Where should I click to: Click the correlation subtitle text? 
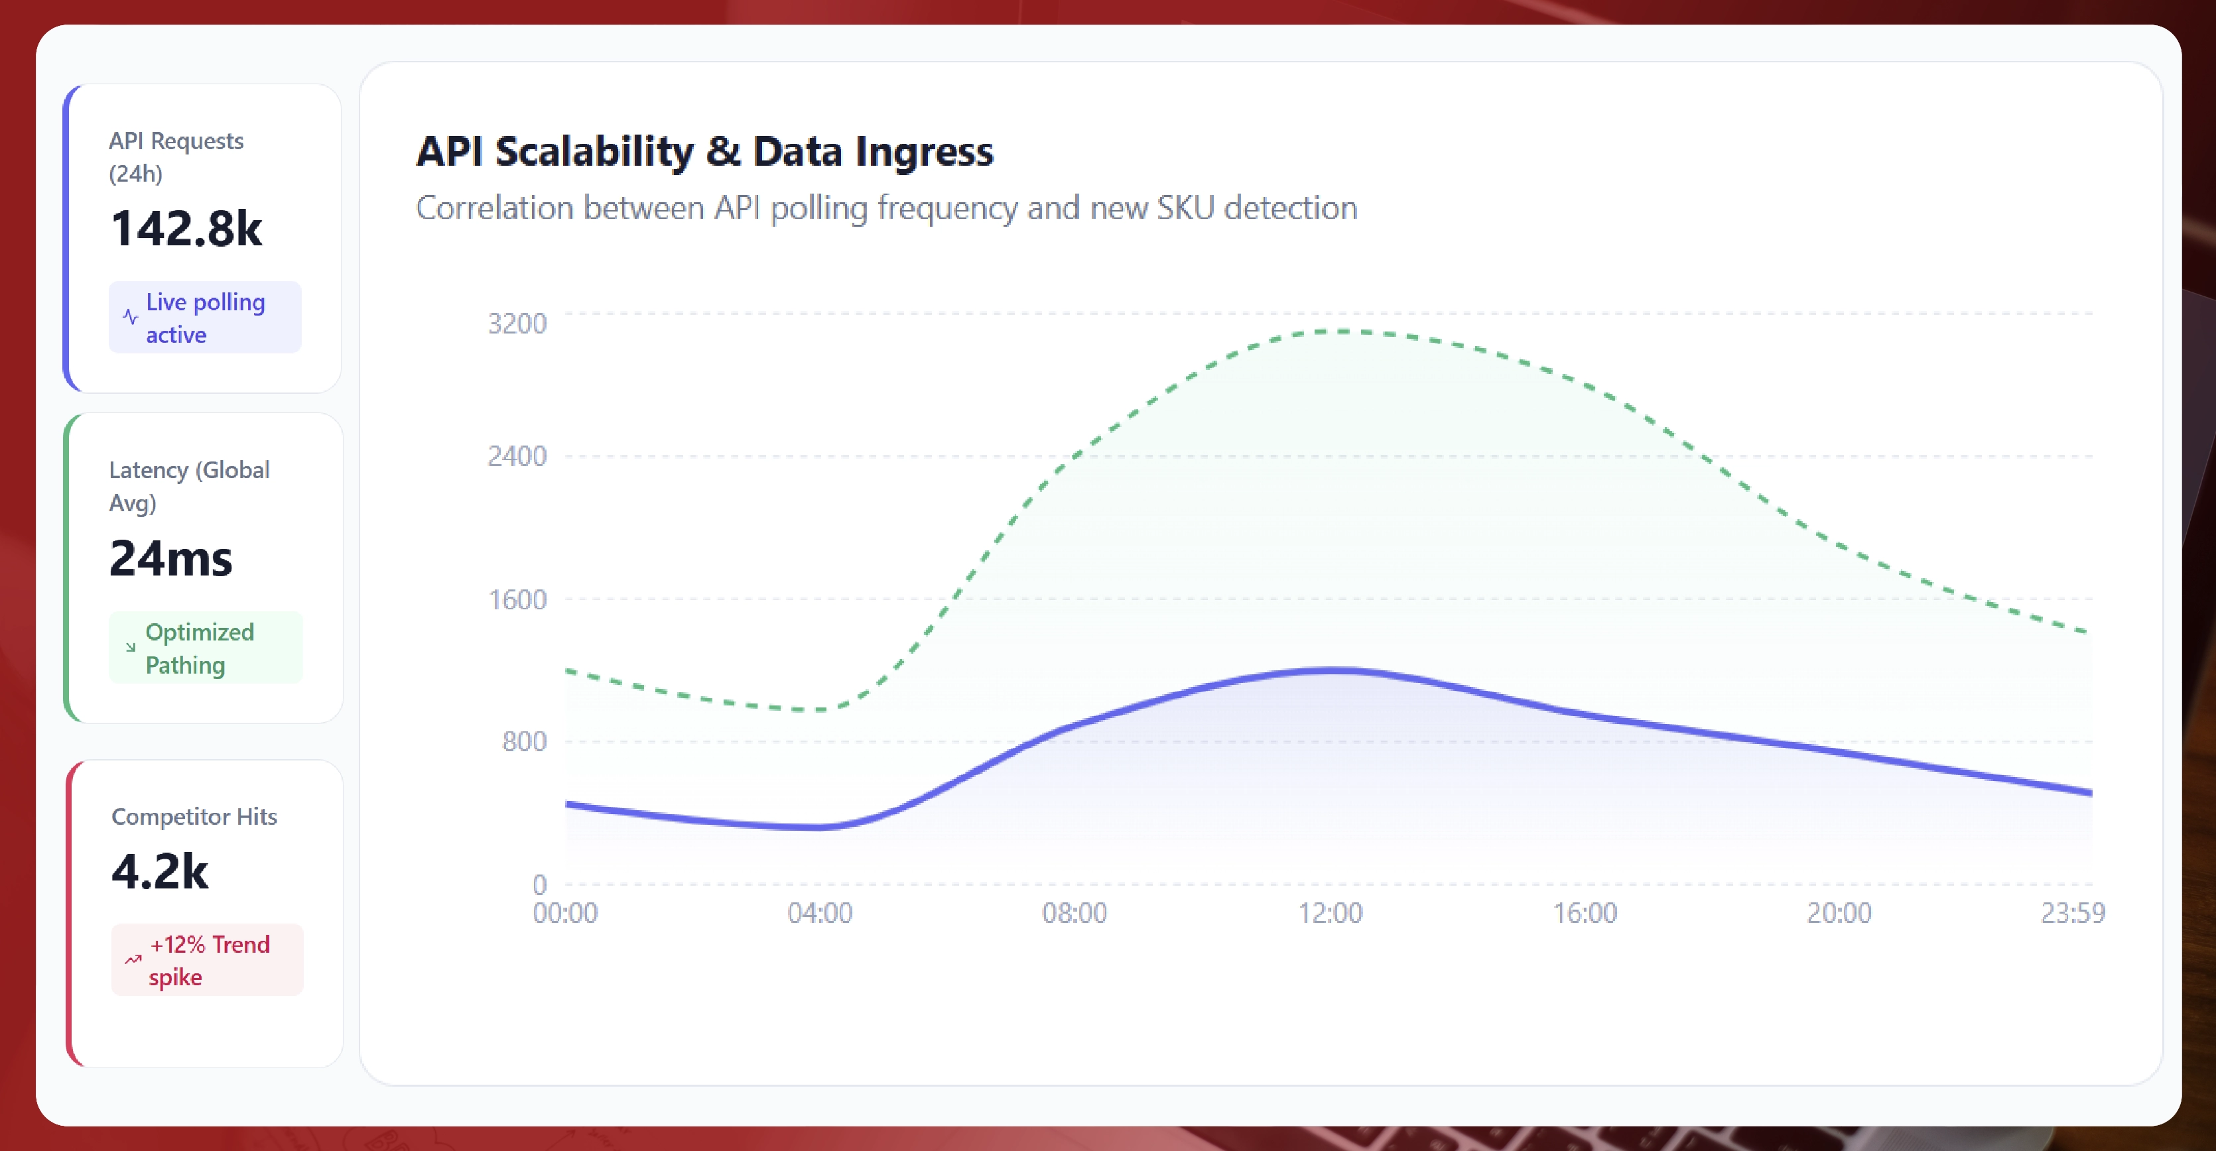(886, 207)
